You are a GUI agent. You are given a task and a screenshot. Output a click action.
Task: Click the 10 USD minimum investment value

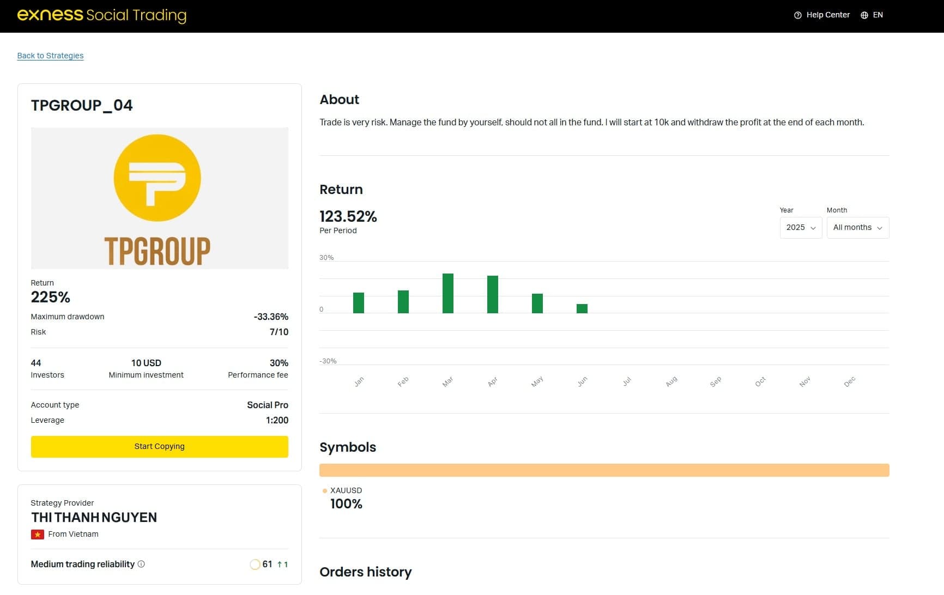tap(146, 363)
